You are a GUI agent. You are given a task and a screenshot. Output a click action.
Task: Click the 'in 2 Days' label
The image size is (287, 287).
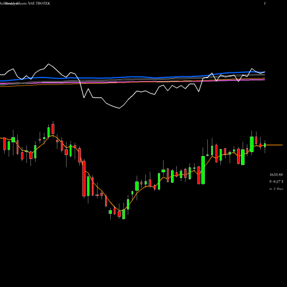276,189
